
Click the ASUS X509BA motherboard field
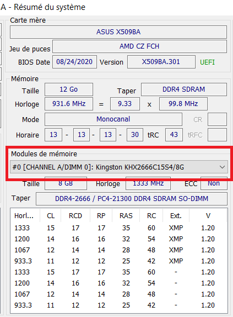click(118, 32)
